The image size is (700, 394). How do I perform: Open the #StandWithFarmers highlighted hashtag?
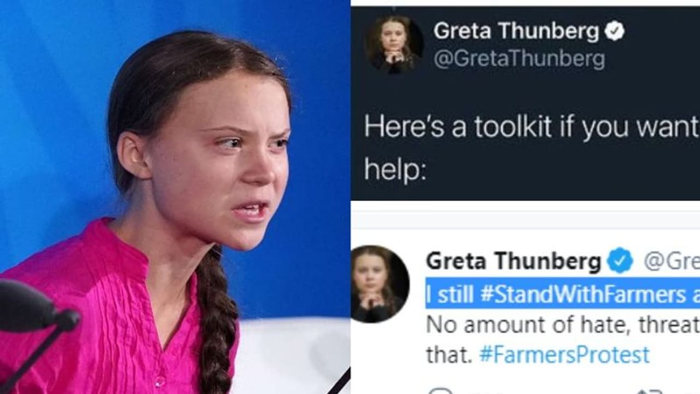pyautogui.click(x=584, y=295)
